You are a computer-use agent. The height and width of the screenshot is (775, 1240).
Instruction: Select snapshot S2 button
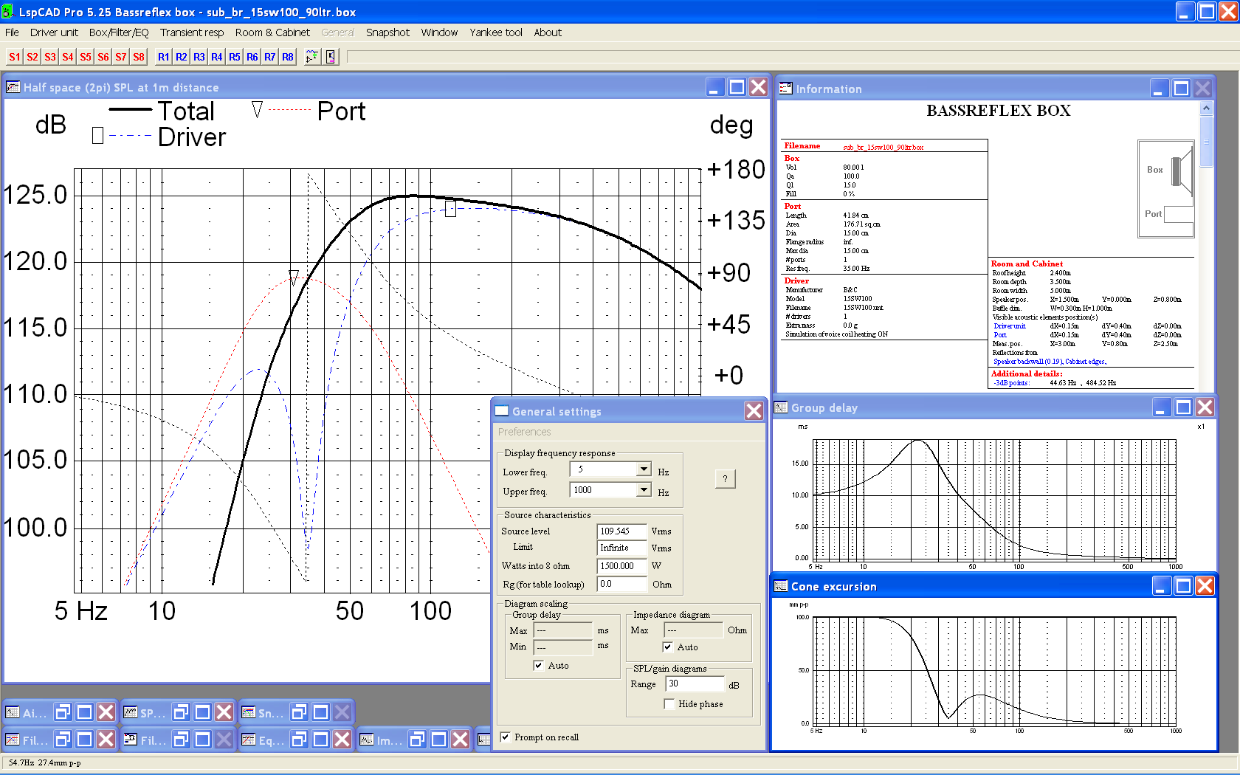tap(32, 57)
